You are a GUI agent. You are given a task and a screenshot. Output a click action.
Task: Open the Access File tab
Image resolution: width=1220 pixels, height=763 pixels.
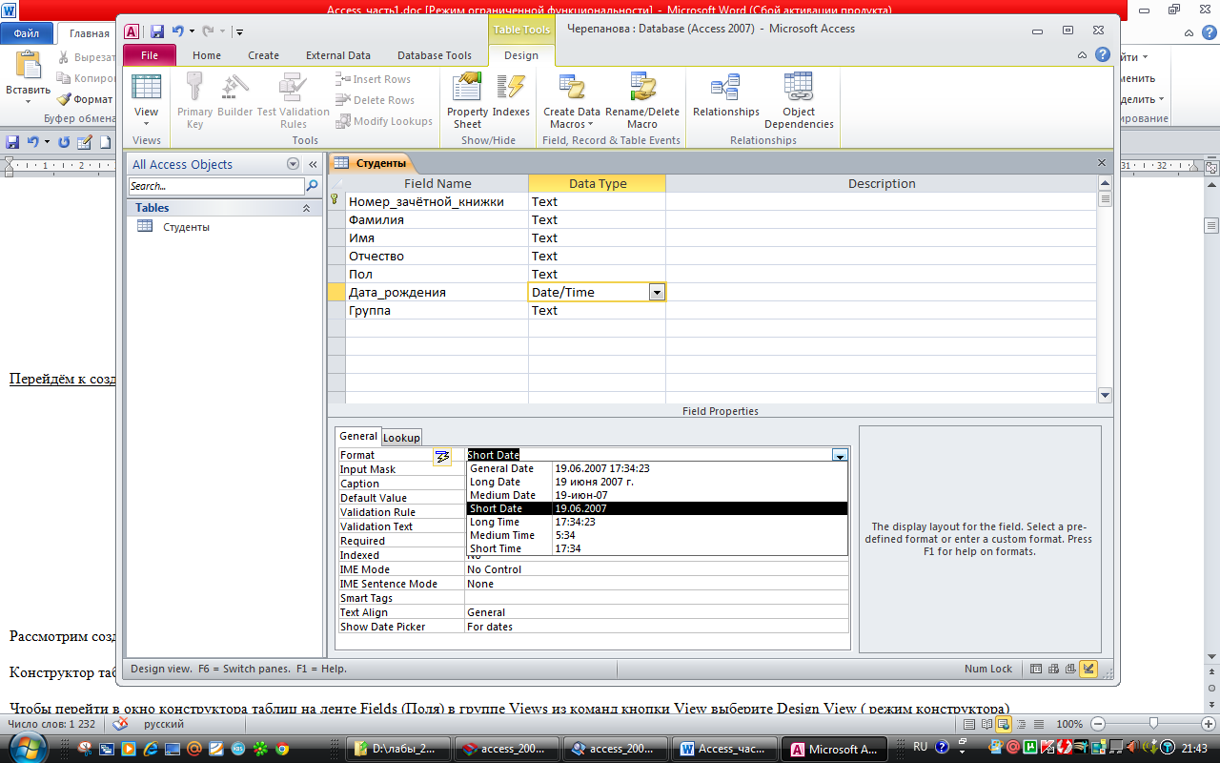150,55
